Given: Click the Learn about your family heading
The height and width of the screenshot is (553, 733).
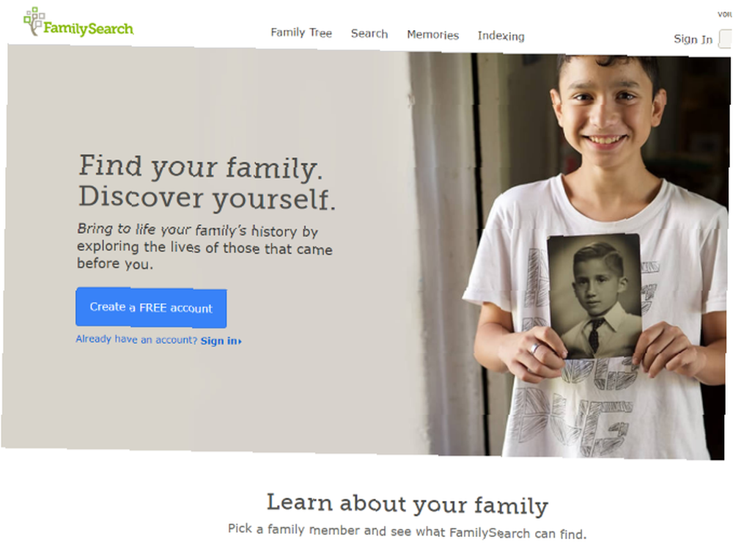Looking at the screenshot, I should (x=407, y=504).
